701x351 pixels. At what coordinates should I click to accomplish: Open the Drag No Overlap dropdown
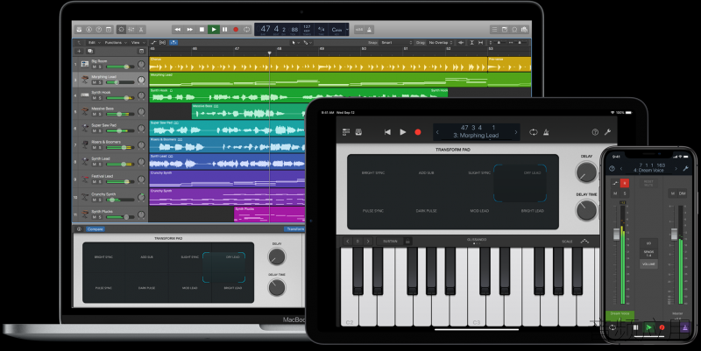(x=440, y=42)
